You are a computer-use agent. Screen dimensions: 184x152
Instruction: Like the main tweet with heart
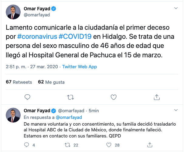click(x=114, y=97)
